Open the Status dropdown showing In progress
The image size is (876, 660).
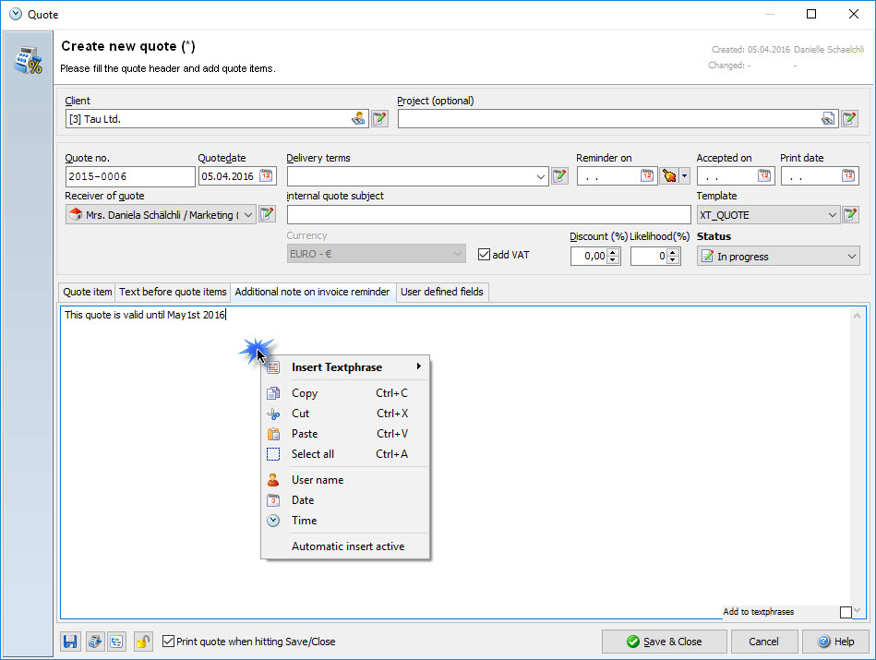click(x=851, y=257)
